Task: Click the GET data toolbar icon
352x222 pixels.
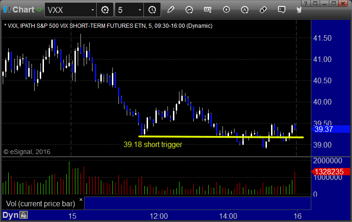Action: 208,10
